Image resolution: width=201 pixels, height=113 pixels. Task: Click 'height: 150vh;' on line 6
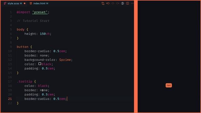pyautogui.click(x=38, y=34)
